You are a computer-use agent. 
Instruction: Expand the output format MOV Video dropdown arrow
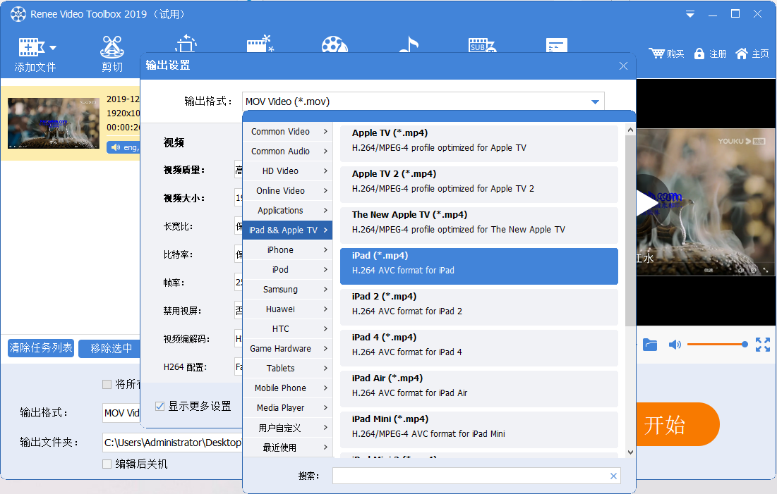tap(595, 102)
